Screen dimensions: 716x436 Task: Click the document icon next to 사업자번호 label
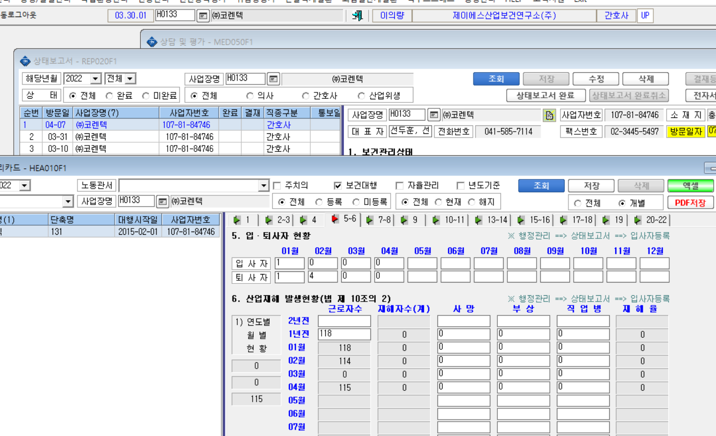[x=549, y=115]
